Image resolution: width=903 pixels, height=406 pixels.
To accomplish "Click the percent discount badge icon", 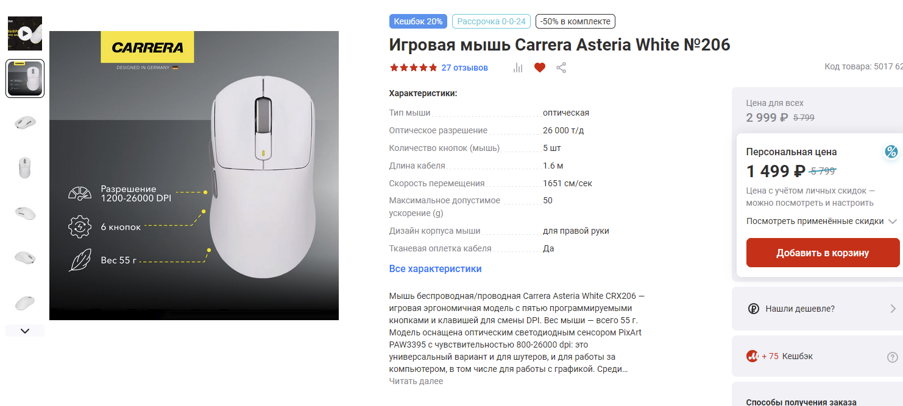I will [891, 152].
